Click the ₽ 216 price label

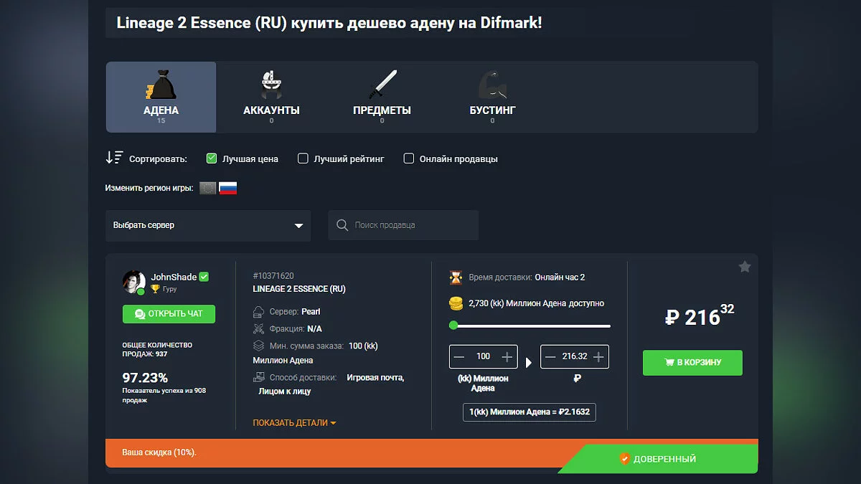coord(700,316)
